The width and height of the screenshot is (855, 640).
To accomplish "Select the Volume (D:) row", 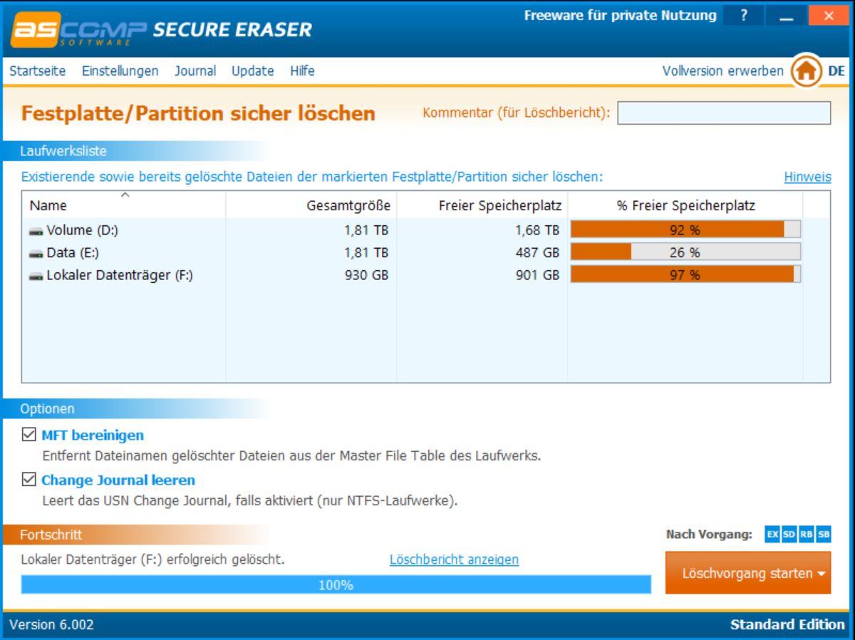I will pos(426,230).
